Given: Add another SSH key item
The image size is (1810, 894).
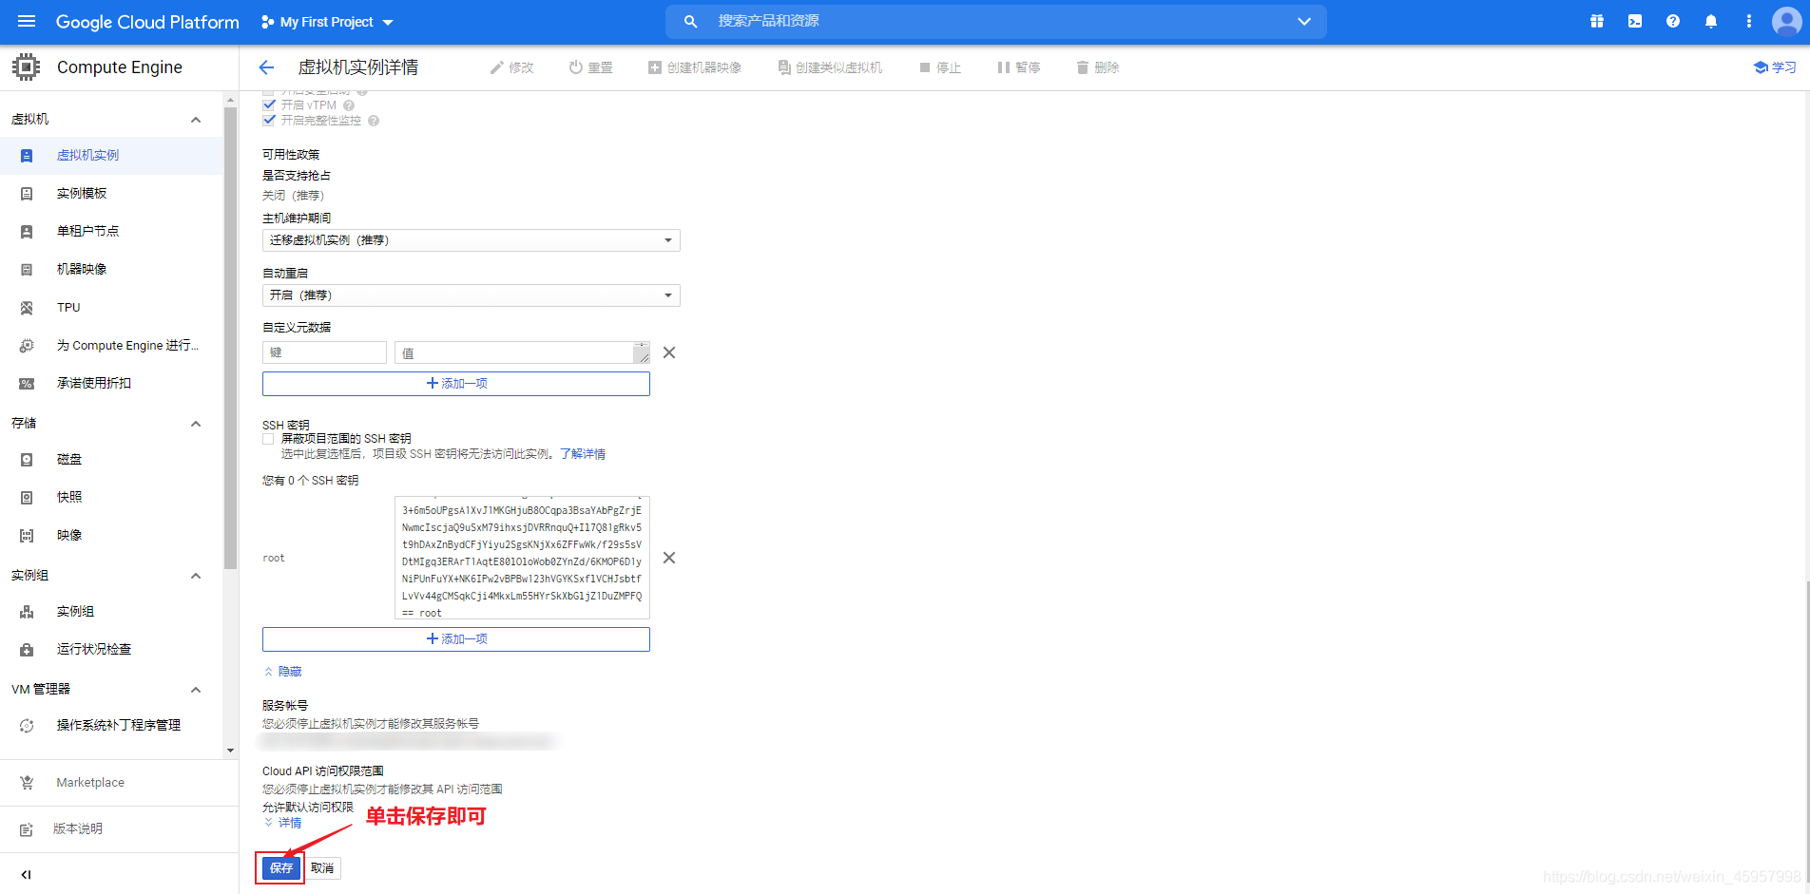Looking at the screenshot, I should (x=456, y=639).
